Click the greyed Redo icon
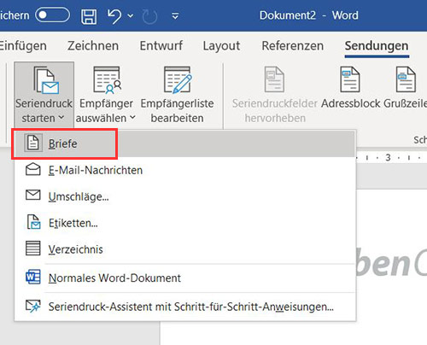The width and height of the screenshot is (427, 345). (x=149, y=16)
